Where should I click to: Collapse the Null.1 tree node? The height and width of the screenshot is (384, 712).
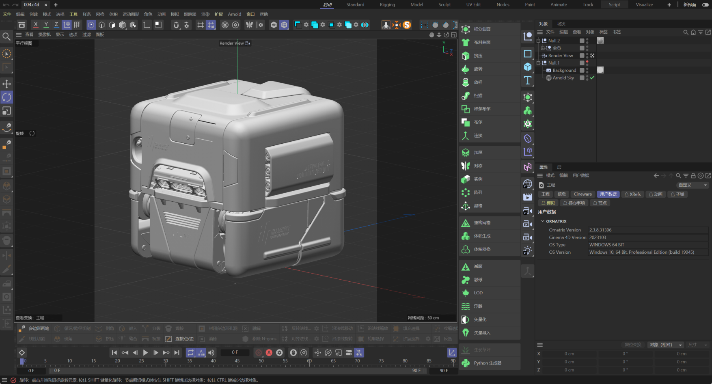click(538, 63)
